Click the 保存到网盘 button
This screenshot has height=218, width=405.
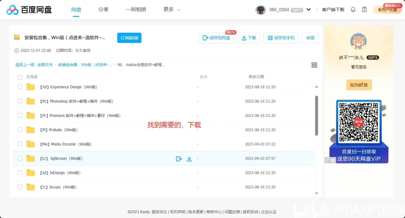(x=216, y=38)
